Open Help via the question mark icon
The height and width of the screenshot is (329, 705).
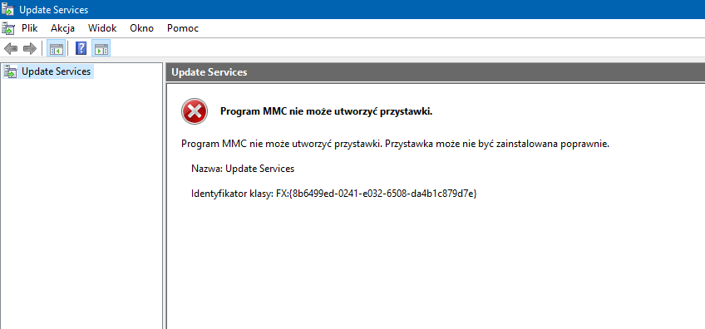[x=81, y=48]
